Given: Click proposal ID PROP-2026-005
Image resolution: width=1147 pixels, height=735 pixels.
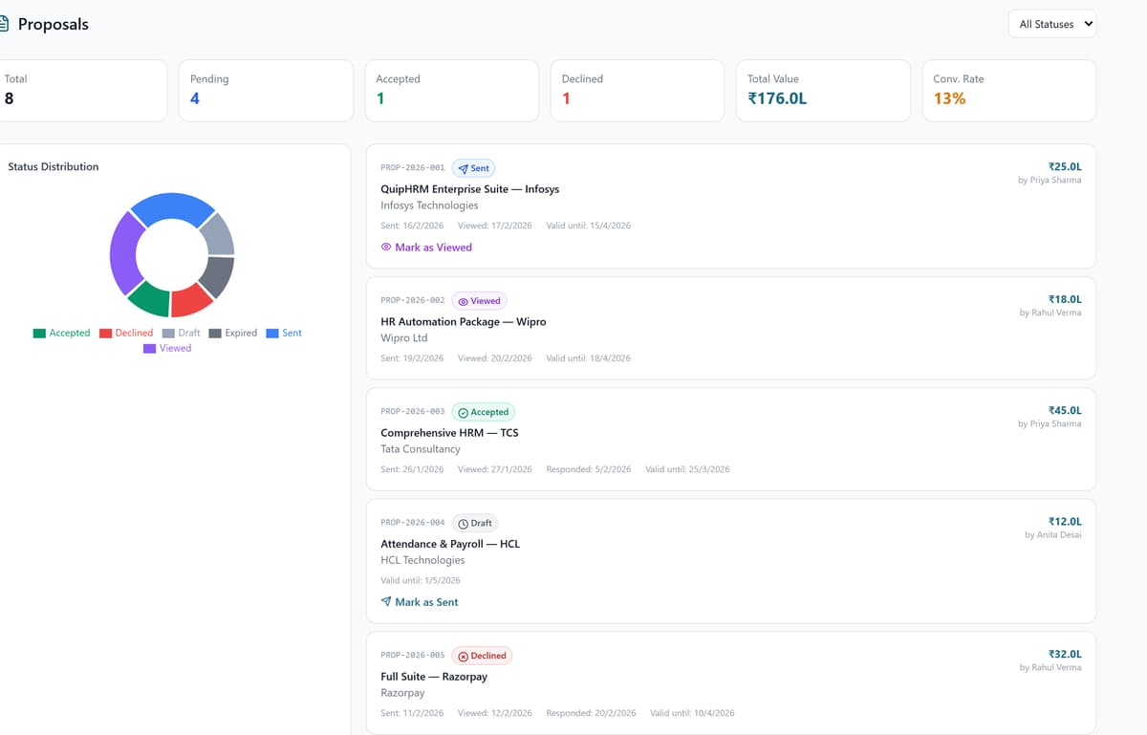Looking at the screenshot, I should pos(412,656).
